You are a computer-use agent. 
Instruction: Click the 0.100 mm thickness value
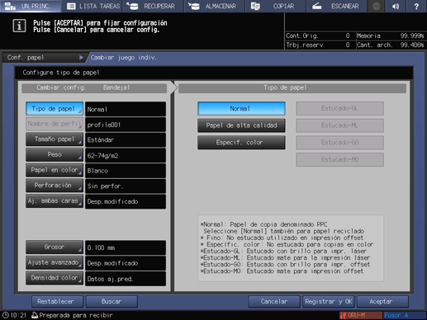[126, 247]
